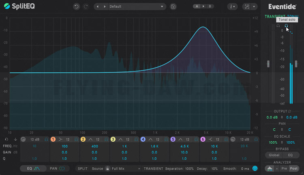Toggle band 5 on or off

point(173,139)
